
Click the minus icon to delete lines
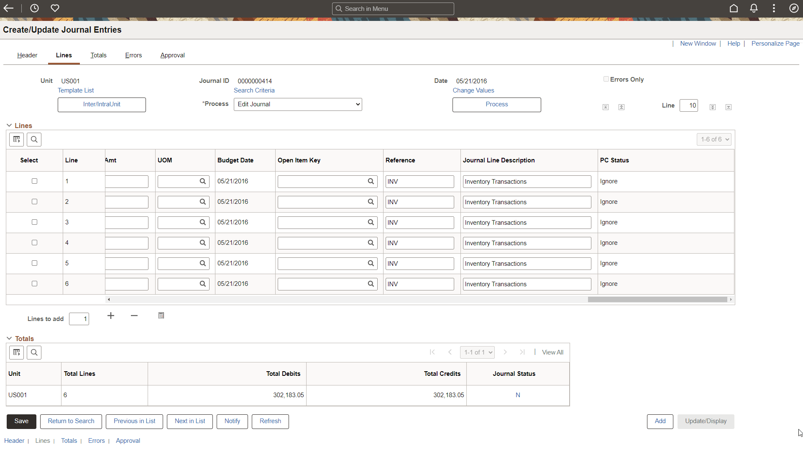134,316
